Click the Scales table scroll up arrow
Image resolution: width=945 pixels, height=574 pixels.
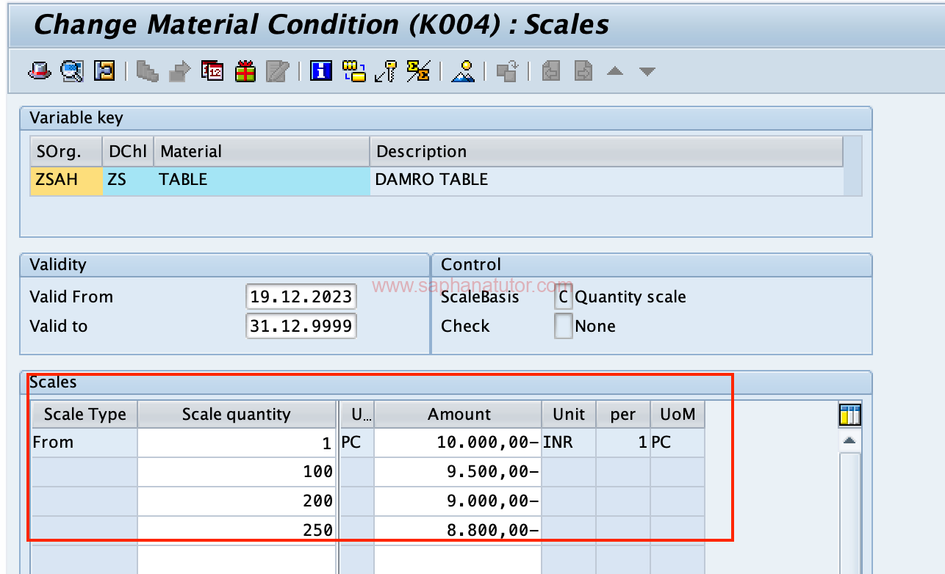pos(849,441)
